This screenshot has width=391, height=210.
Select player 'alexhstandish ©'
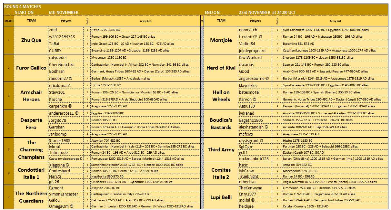click(254, 127)
